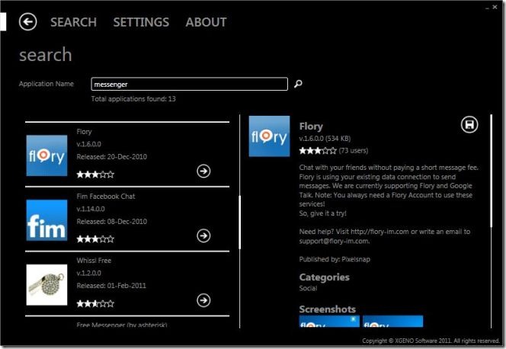The width and height of the screenshot is (506, 349).
Task: Click 'v.1.6.0.0 (534 KB)' in details
Action: (325, 139)
